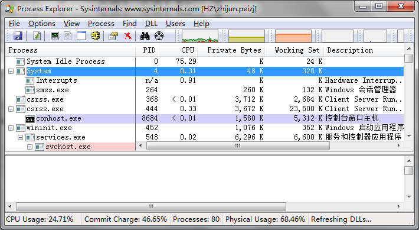Select the smss.exe process
Screen dimensions: 419x230
coord(204,90)
